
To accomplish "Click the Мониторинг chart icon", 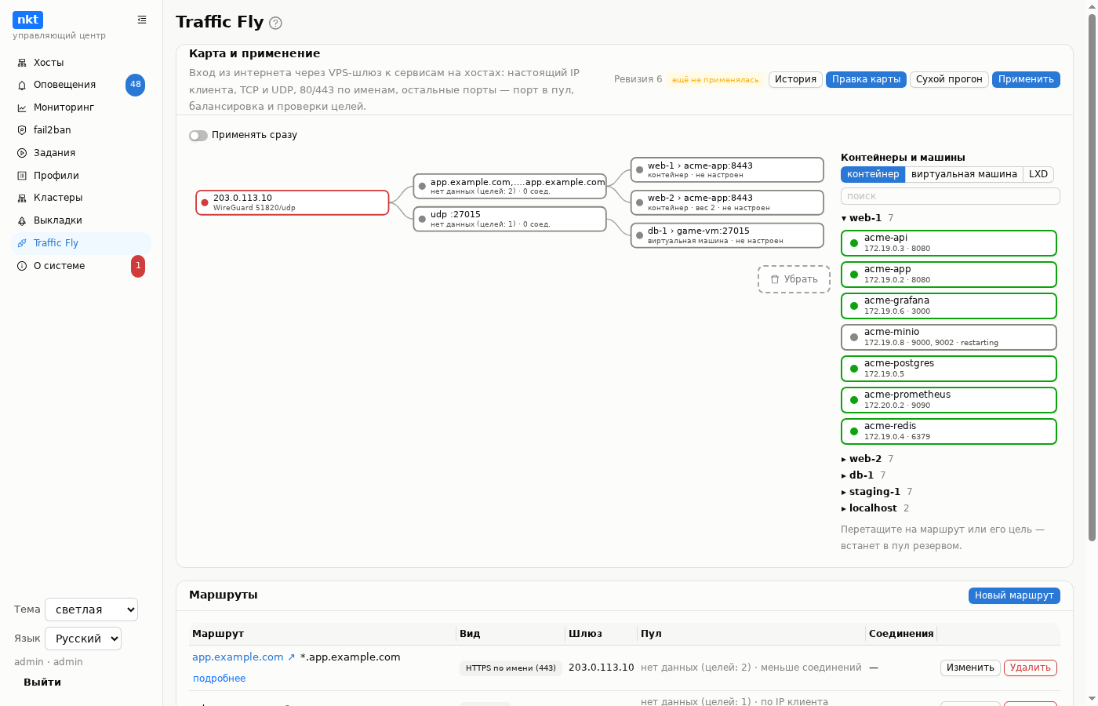I will point(22,107).
